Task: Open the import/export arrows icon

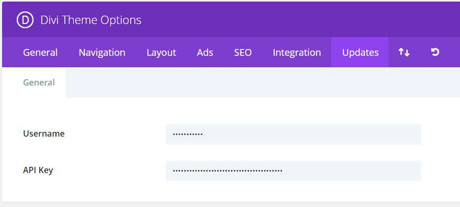Action: click(404, 53)
